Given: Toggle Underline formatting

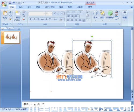Looking at the screenshot, I should (x=38, y=19).
